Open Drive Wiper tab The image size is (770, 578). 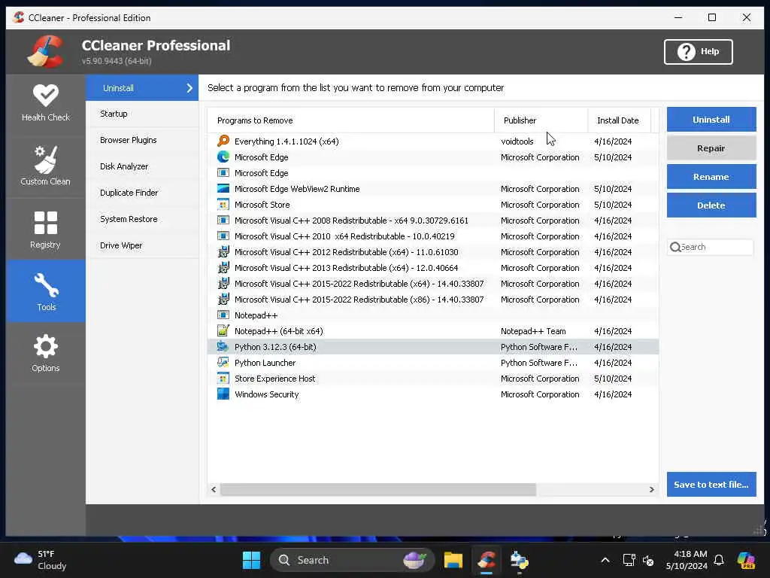click(x=142, y=245)
